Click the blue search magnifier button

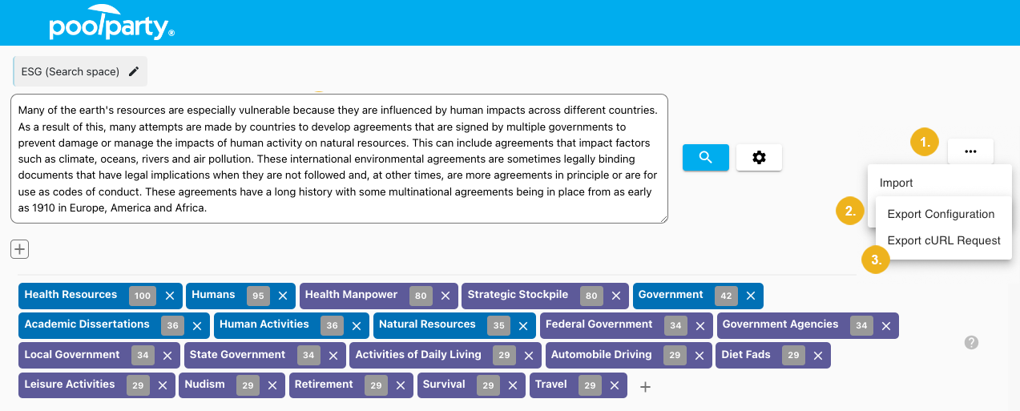(x=705, y=157)
